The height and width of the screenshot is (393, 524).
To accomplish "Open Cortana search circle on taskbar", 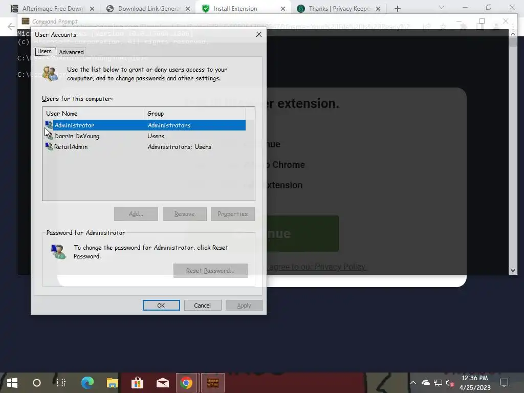I will pyautogui.click(x=37, y=383).
